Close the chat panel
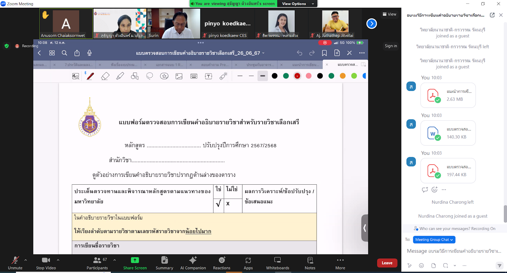Screen dimensions: 507x273 click(501, 15)
